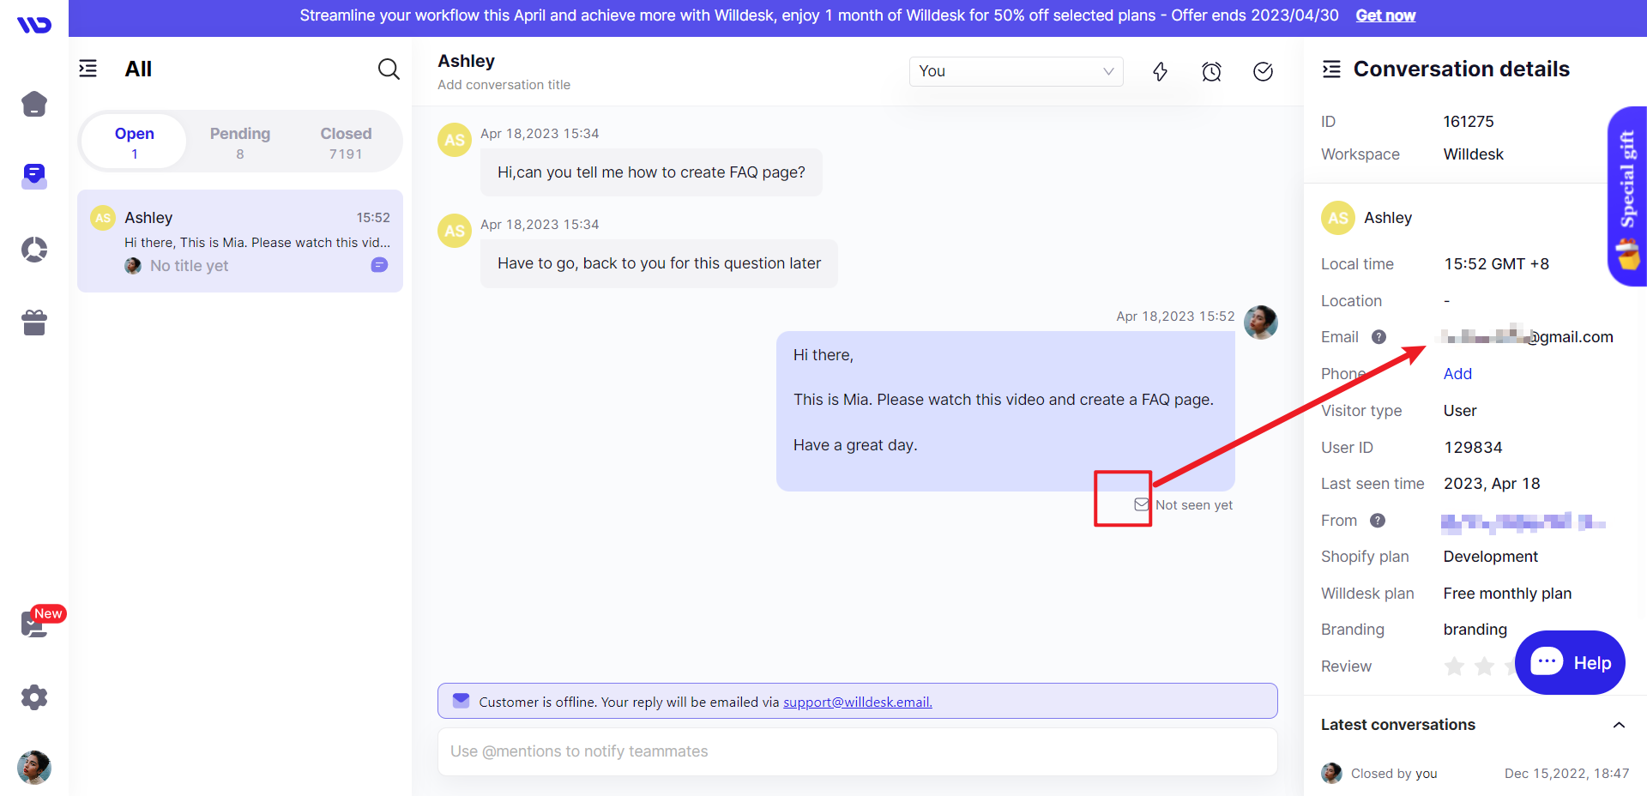
Task: Click the gmail.com email address value
Action: (x=1528, y=336)
